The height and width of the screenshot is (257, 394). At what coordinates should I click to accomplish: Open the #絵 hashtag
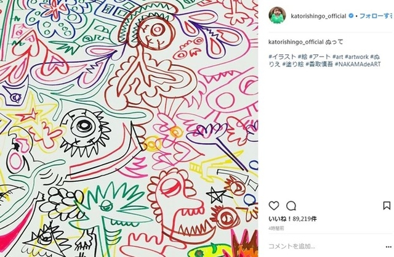tap(302, 57)
